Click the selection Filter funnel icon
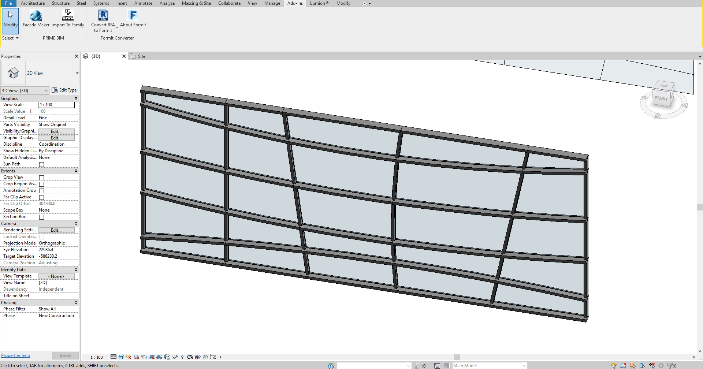This screenshot has width=703, height=369. pos(670,365)
